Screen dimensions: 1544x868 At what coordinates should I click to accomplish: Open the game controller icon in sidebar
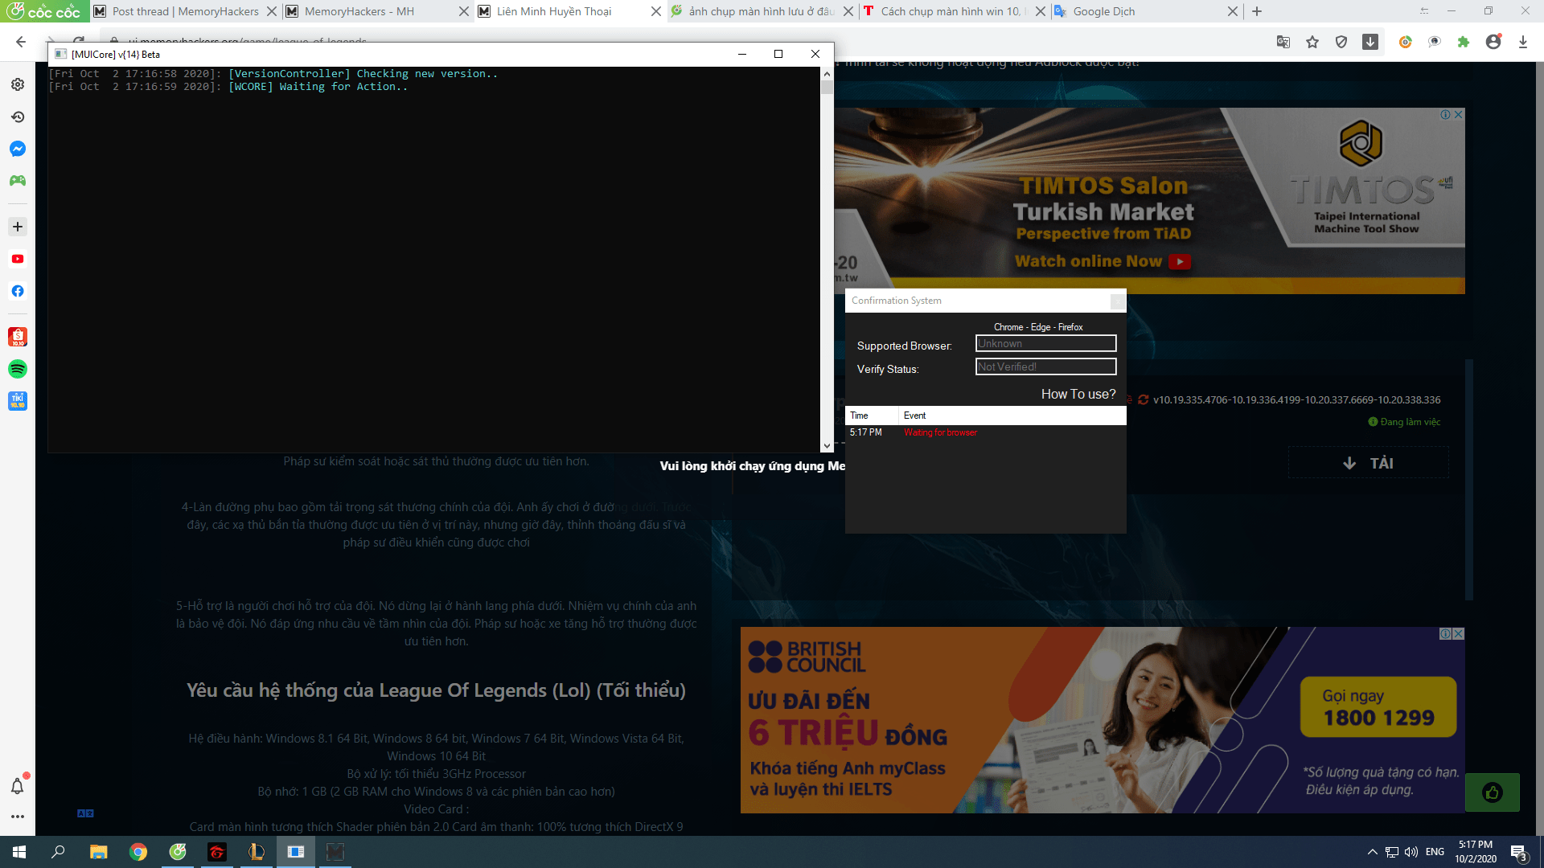tap(18, 181)
